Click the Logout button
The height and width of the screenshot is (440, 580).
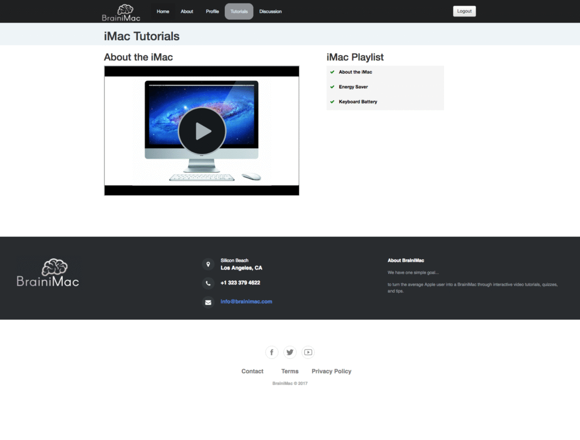tap(464, 11)
